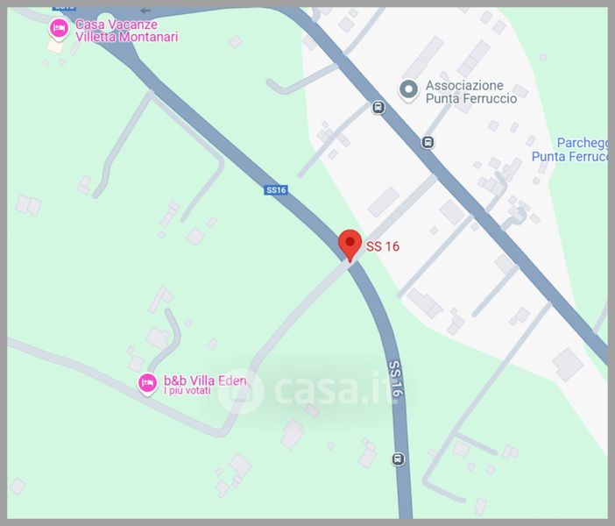Click the casa.it camera watermark icon
This screenshot has width=615, height=526.
pos(240,391)
